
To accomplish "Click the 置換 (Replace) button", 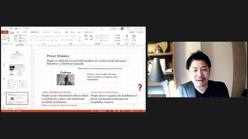I will (118, 38).
